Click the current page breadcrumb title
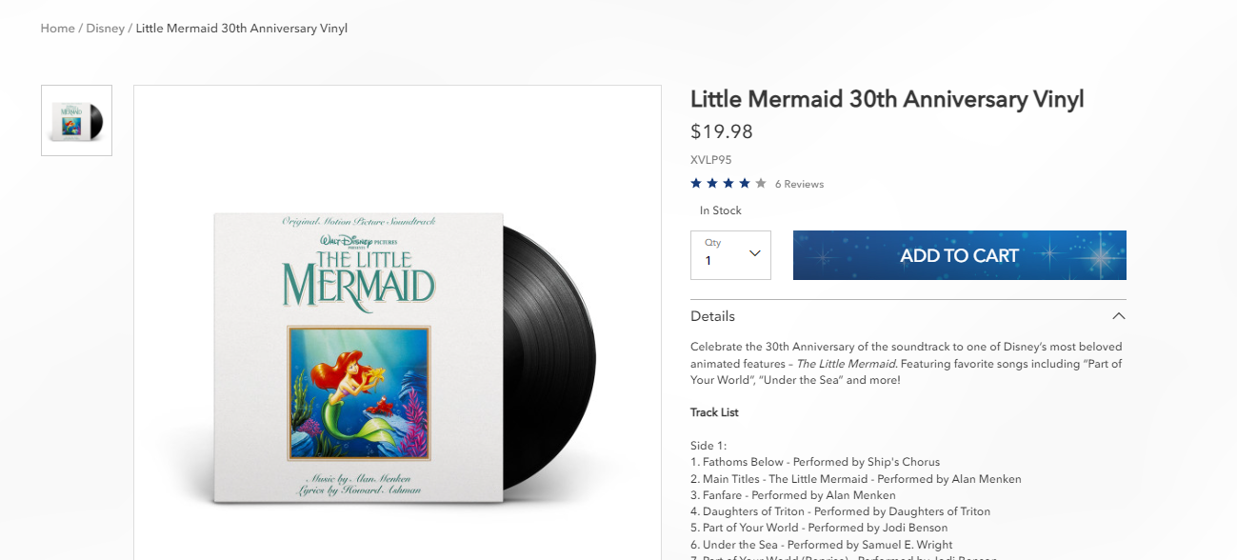 pyautogui.click(x=242, y=29)
